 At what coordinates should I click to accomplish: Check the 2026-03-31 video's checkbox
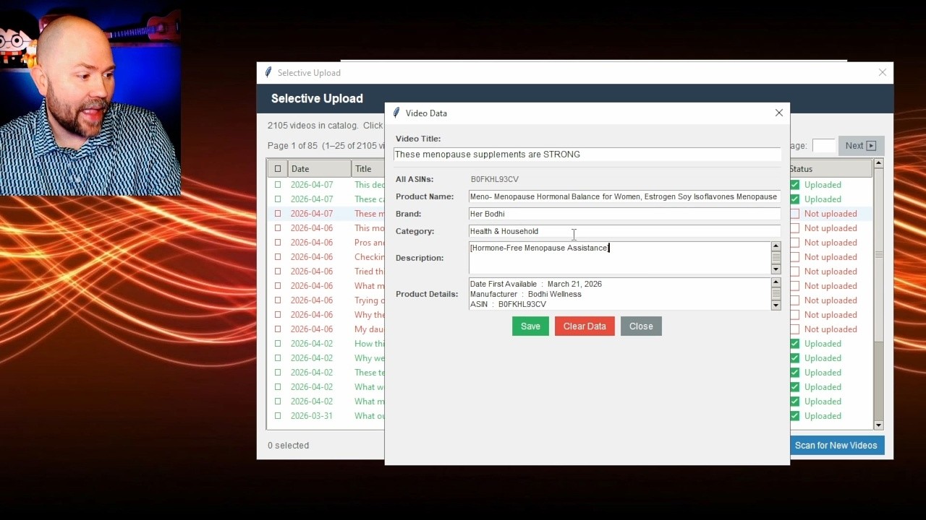tap(278, 415)
